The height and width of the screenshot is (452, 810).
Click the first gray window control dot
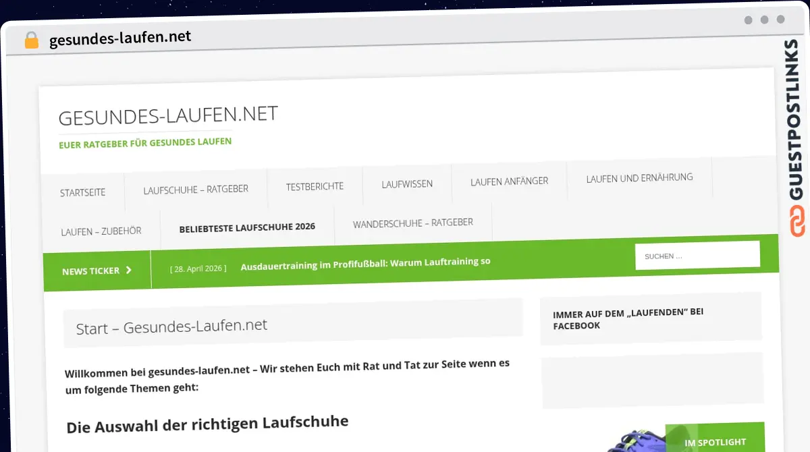(748, 20)
